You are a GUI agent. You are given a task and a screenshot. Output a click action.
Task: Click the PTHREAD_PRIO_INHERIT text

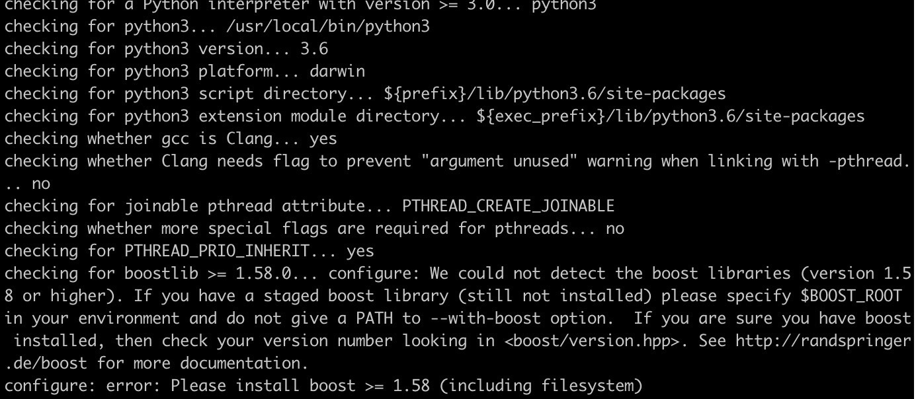pos(217,251)
